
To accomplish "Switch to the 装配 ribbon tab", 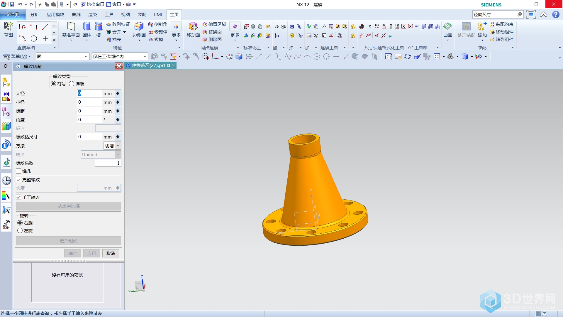I will 142,14.
